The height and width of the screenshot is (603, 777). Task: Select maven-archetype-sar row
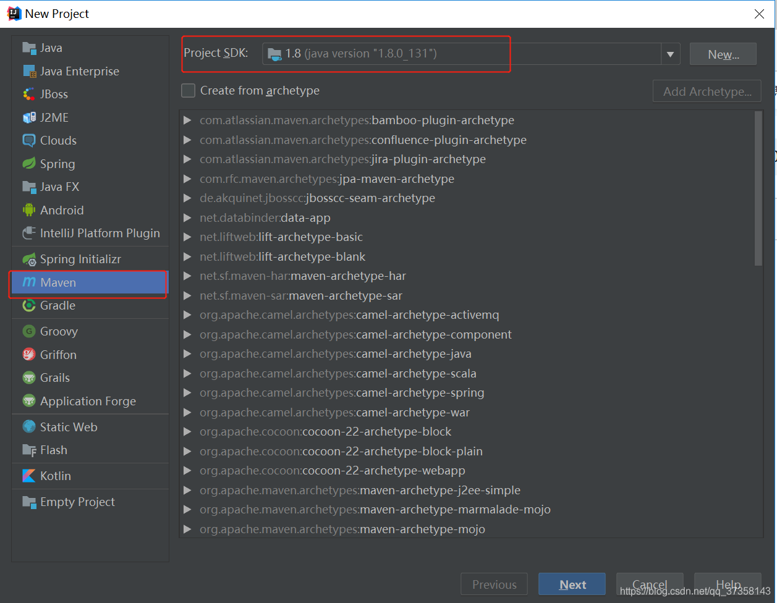(467, 295)
